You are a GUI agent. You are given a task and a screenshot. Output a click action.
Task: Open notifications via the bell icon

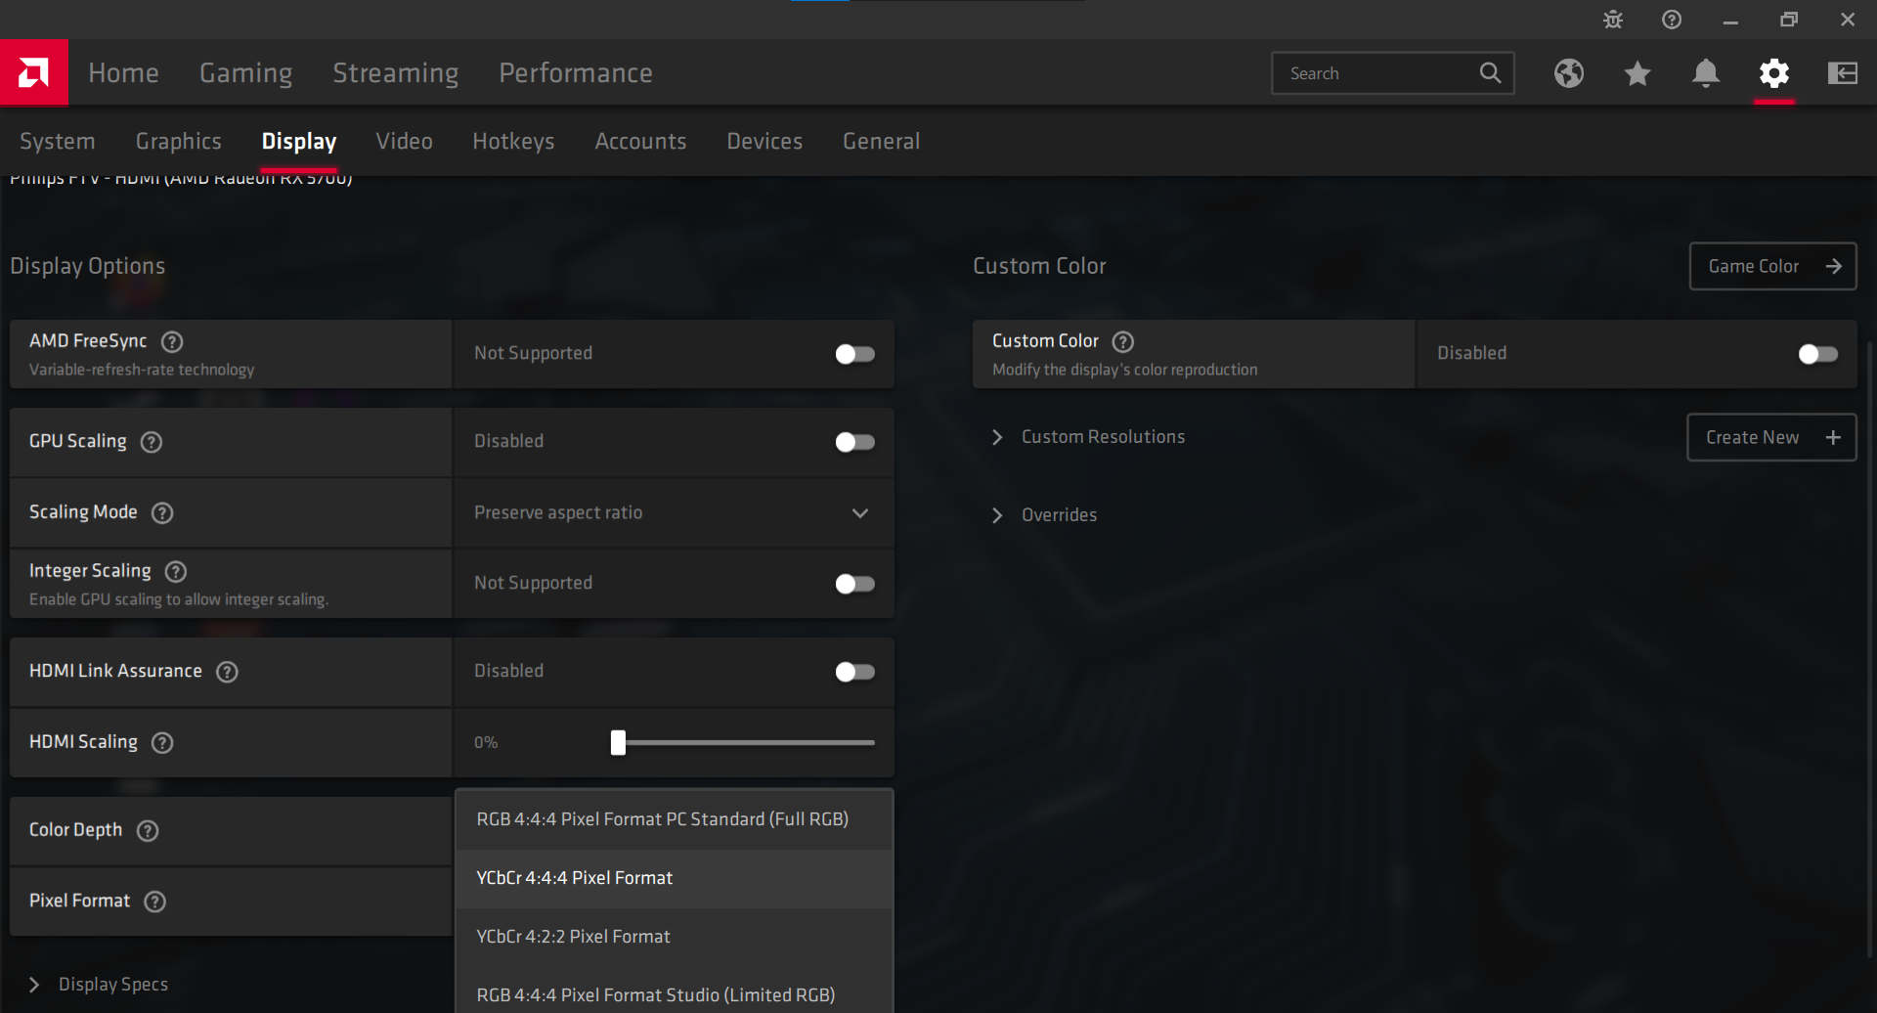[x=1706, y=73]
